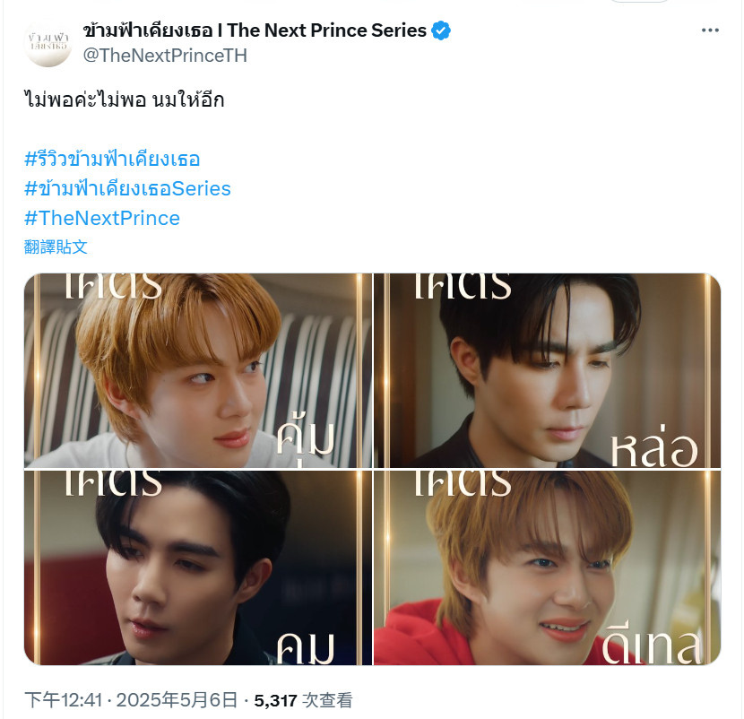The image size is (744, 719).
Task: Open The Next Prince profile avatar
Action: (x=48, y=43)
